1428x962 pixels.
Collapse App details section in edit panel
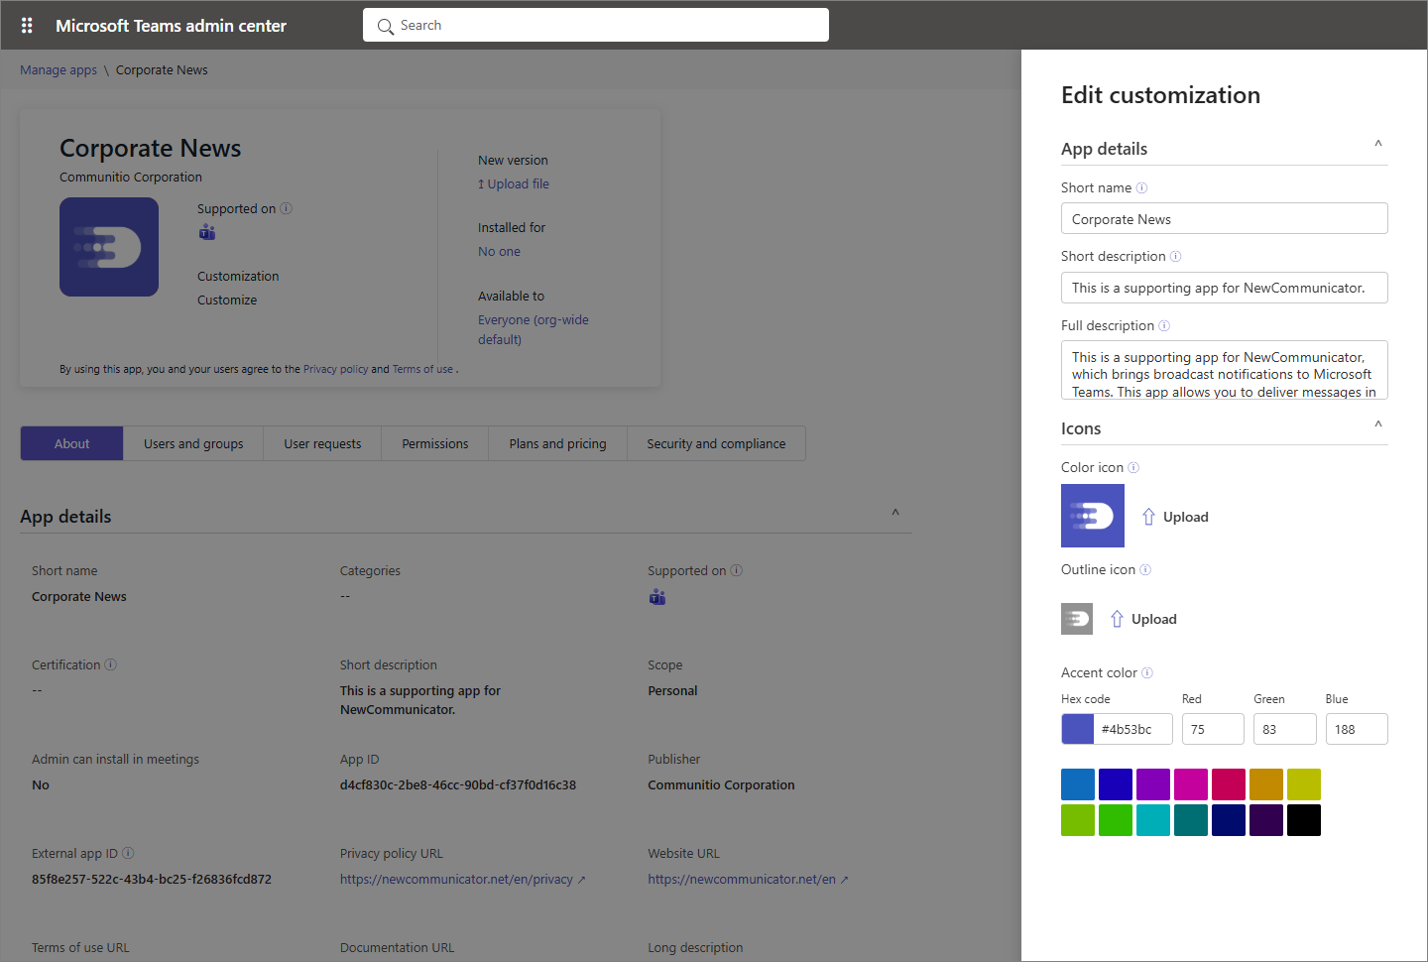pos(1378,145)
